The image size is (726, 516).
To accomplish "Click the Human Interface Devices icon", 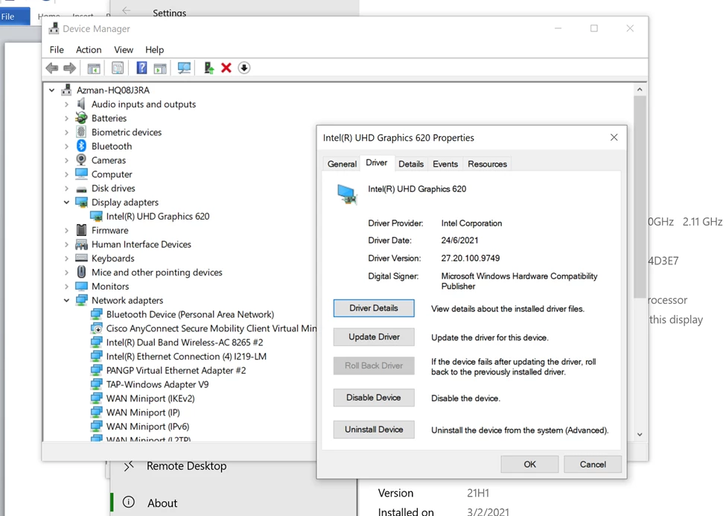I will (81, 244).
